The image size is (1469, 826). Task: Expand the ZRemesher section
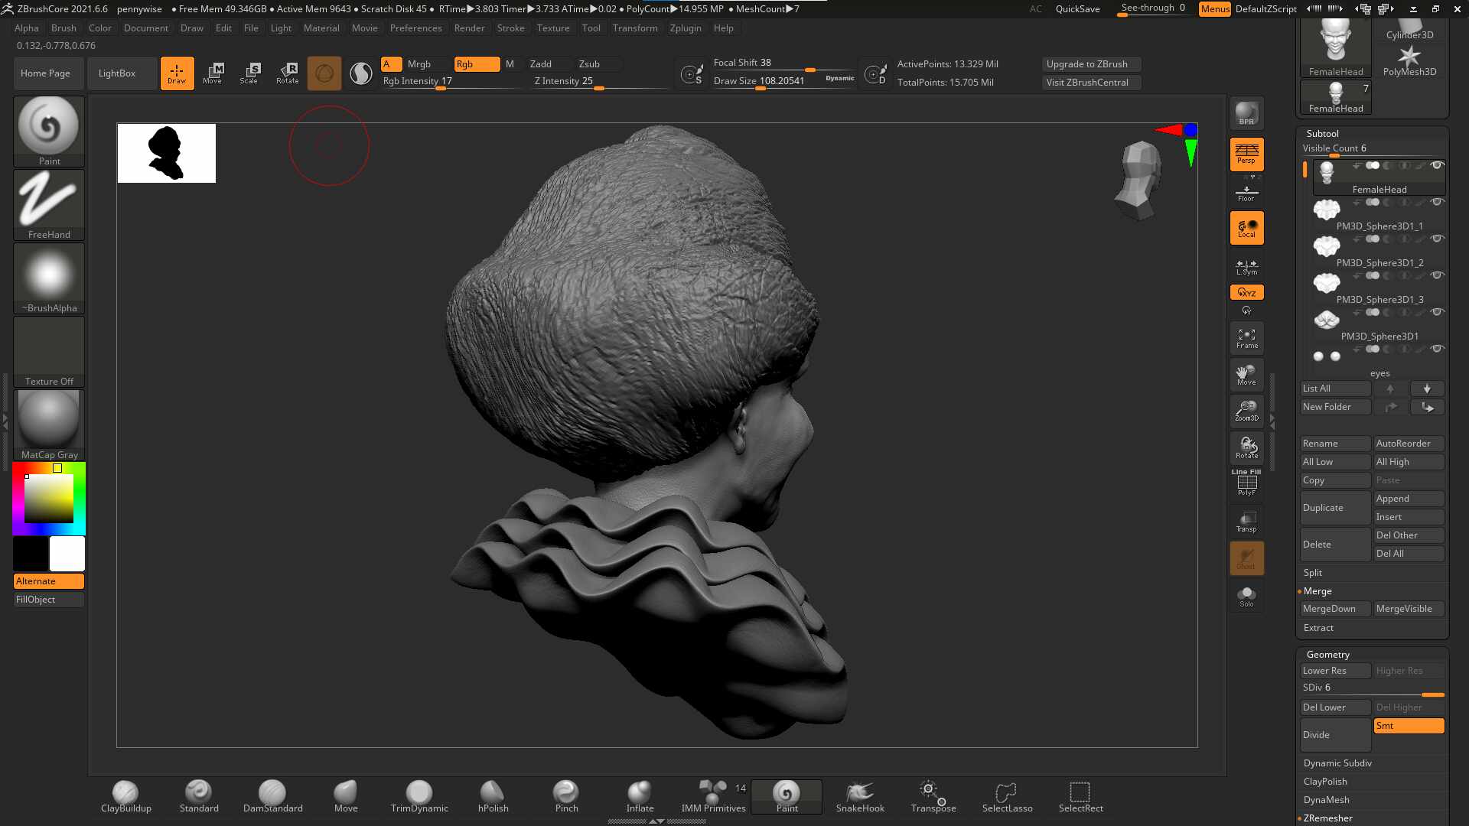(1327, 818)
